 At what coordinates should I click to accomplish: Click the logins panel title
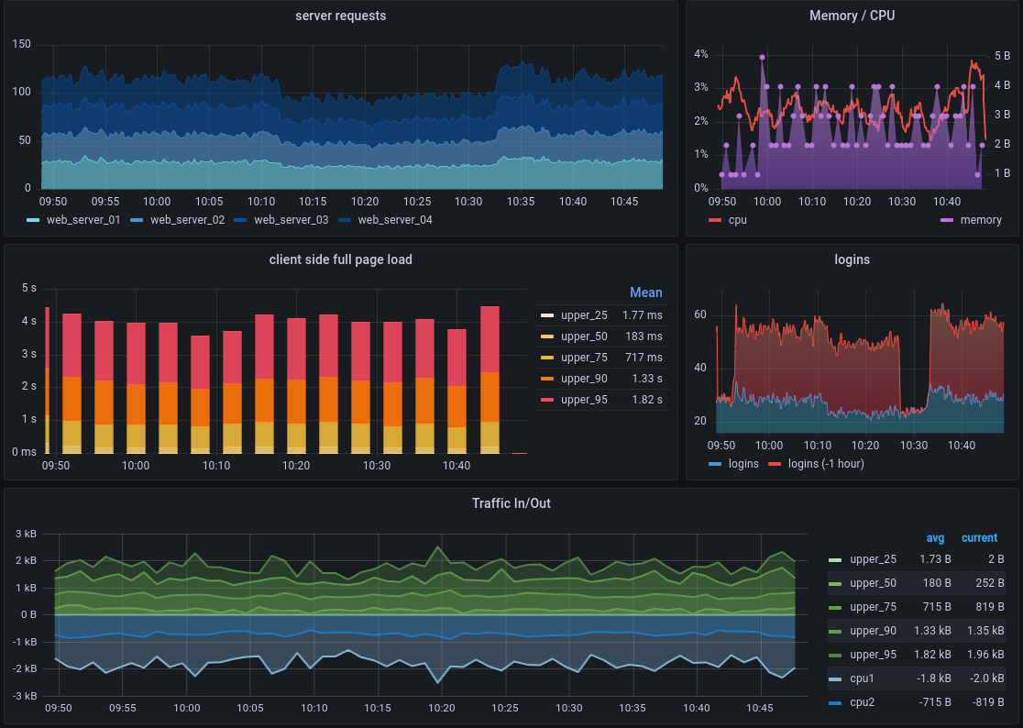pos(852,259)
